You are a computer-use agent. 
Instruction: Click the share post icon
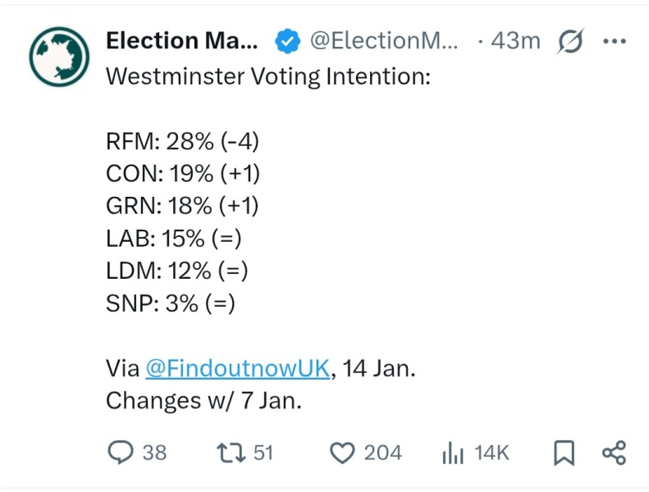click(614, 453)
